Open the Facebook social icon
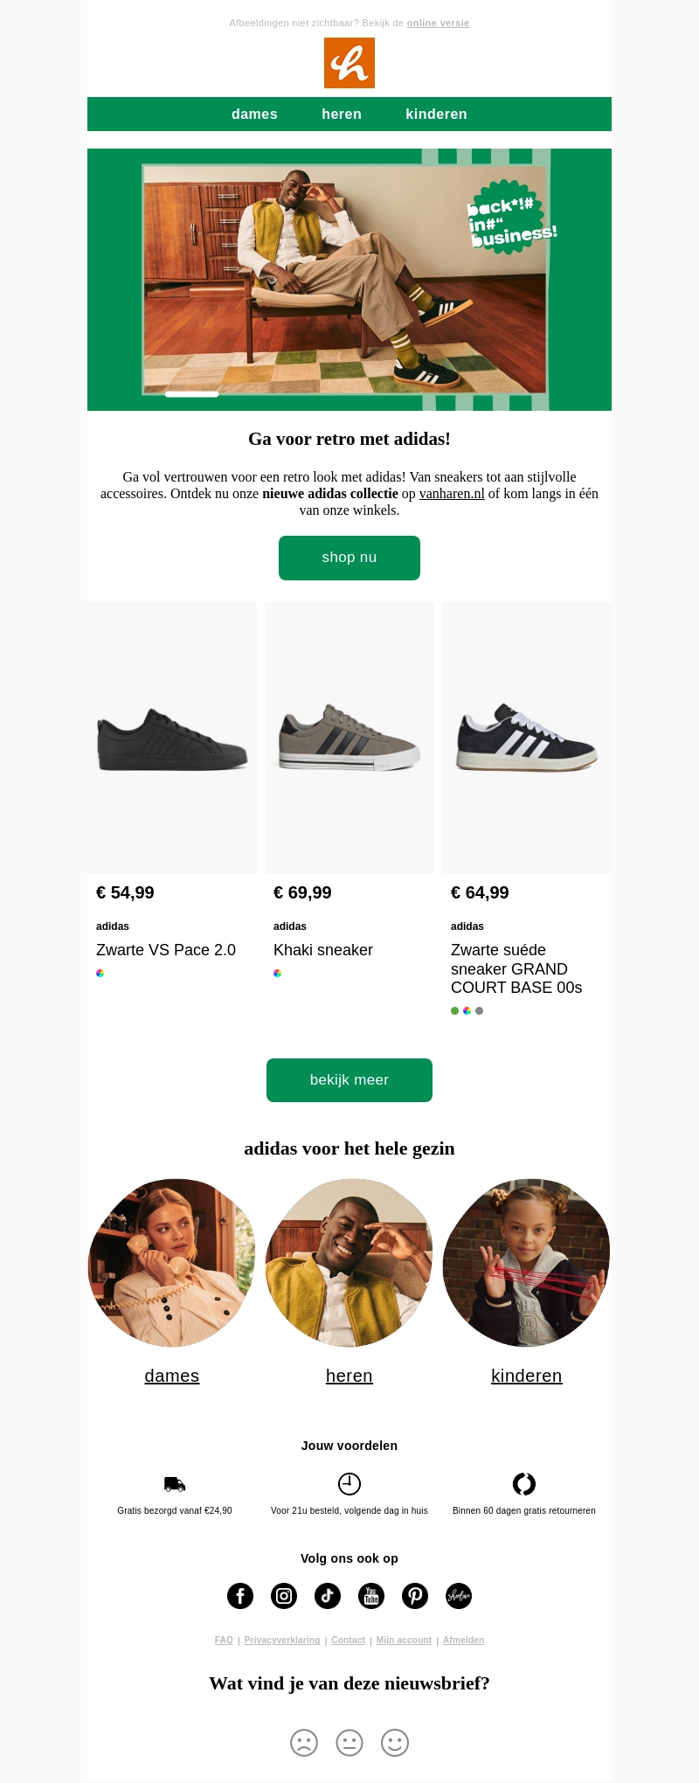This screenshot has height=1783, width=699. 240,1596
